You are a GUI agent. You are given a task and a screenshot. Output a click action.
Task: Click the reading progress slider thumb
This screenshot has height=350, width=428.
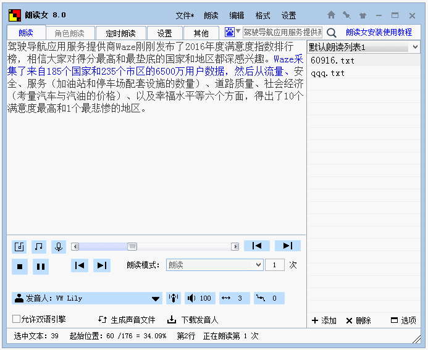click(x=132, y=246)
